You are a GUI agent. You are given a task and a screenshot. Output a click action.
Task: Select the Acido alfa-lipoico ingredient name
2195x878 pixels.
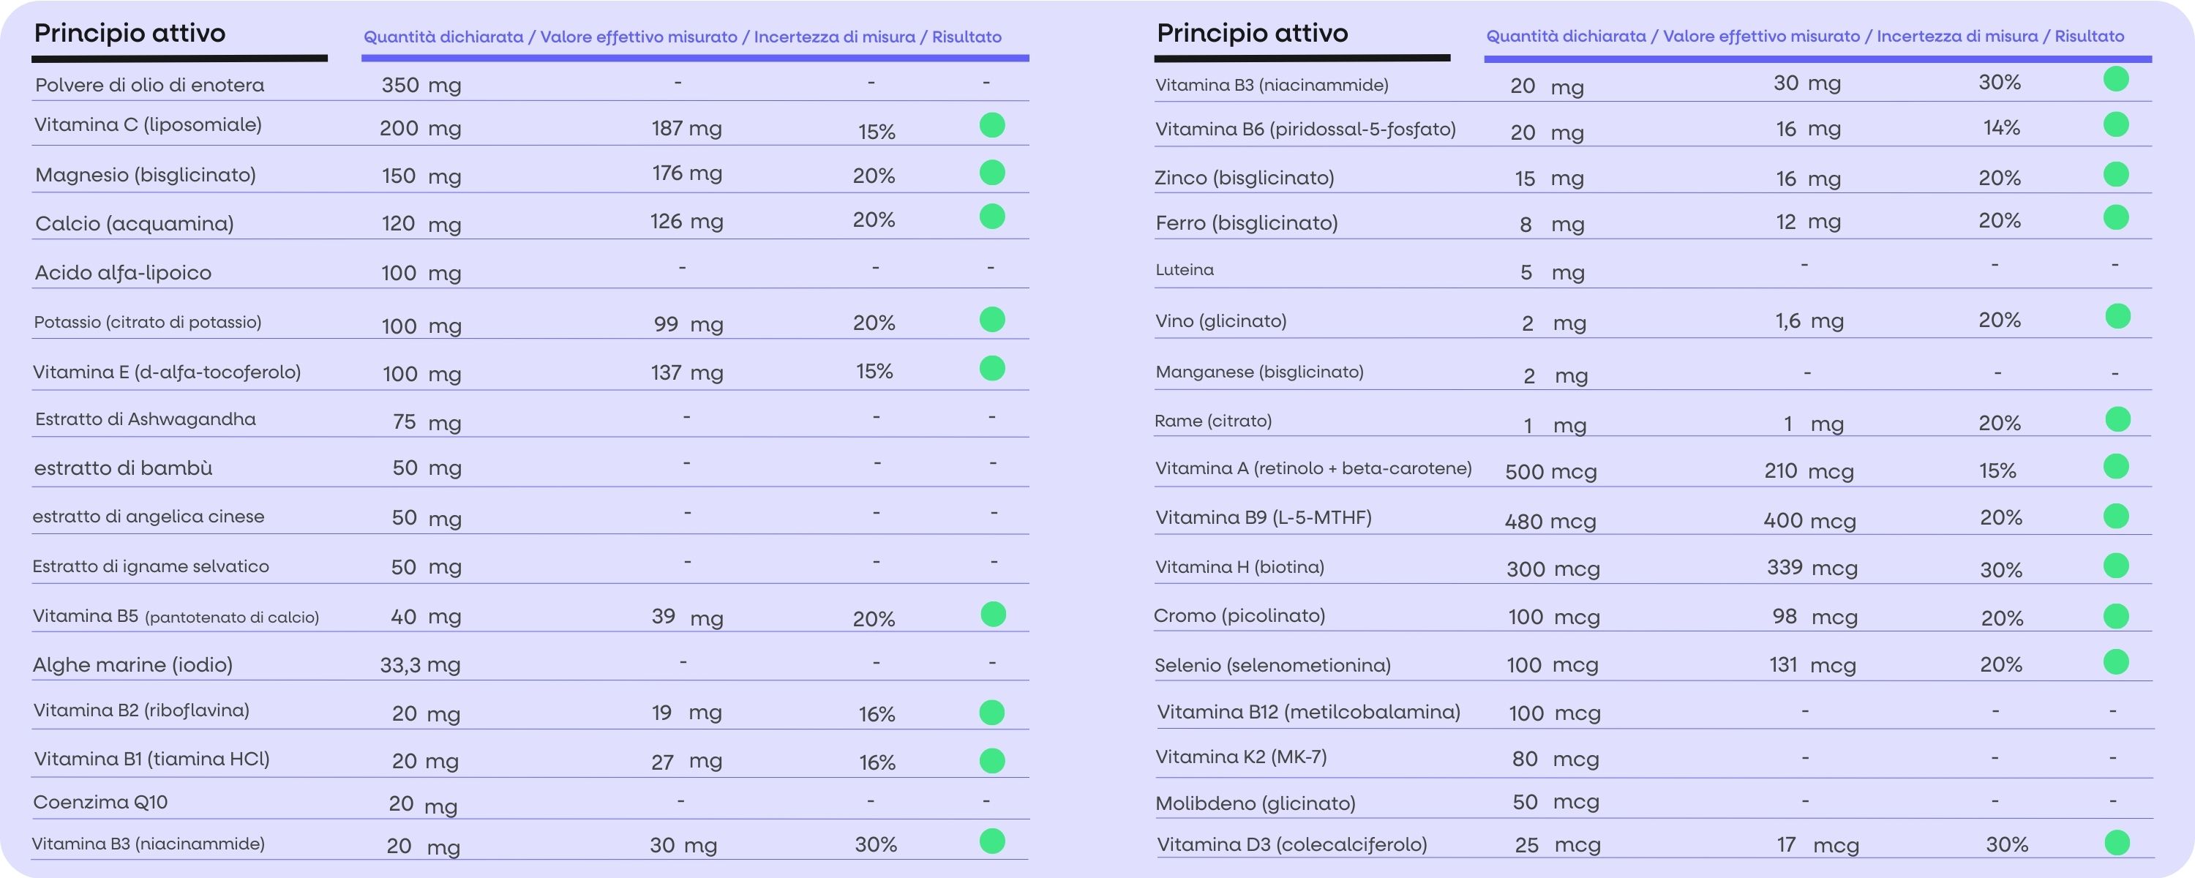click(x=123, y=273)
